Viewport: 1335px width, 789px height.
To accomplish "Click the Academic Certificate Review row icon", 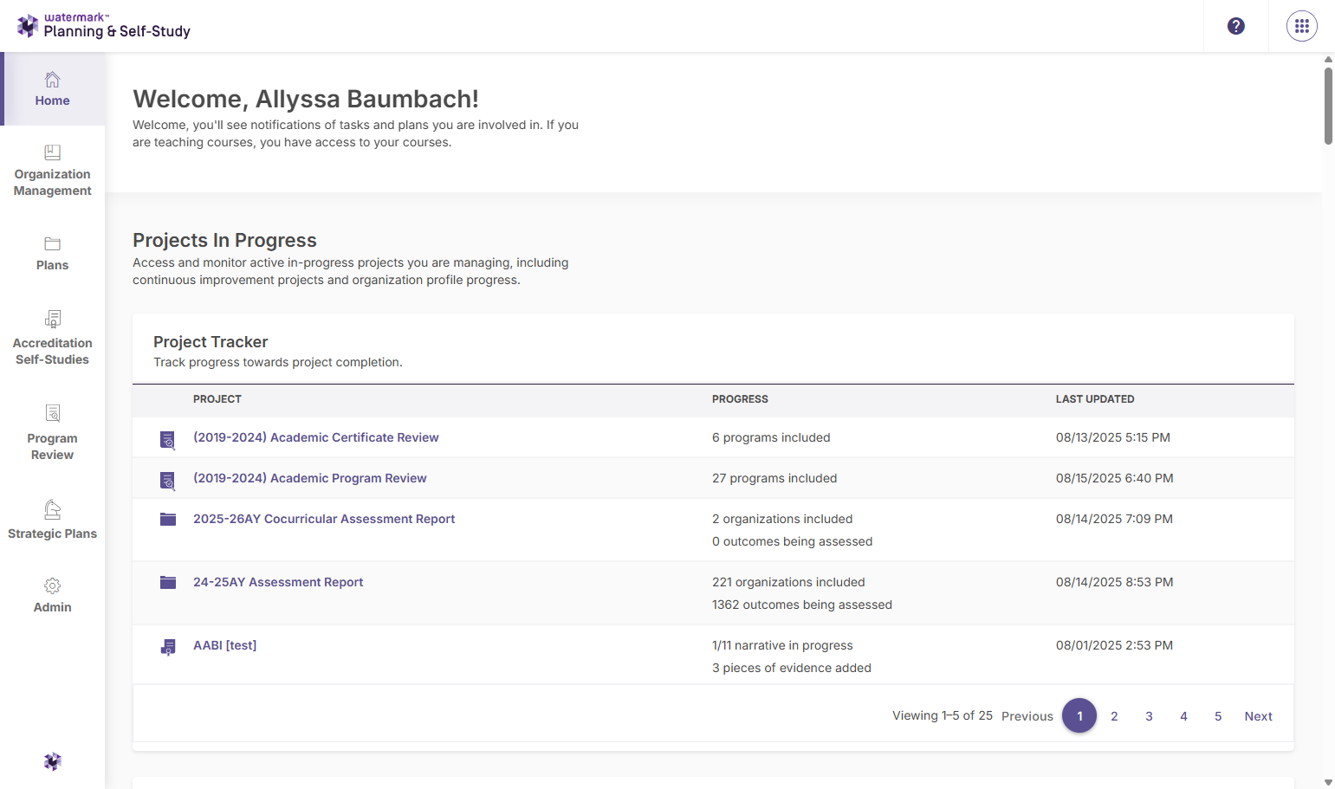I will pos(168,440).
